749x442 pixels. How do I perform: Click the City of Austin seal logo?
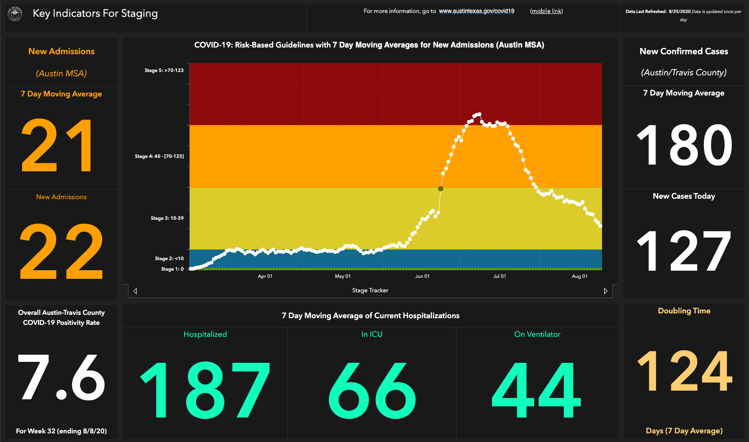point(15,14)
